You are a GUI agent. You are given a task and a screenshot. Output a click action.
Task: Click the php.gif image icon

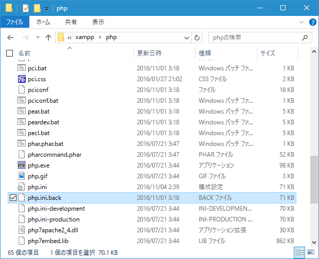pos(22,176)
